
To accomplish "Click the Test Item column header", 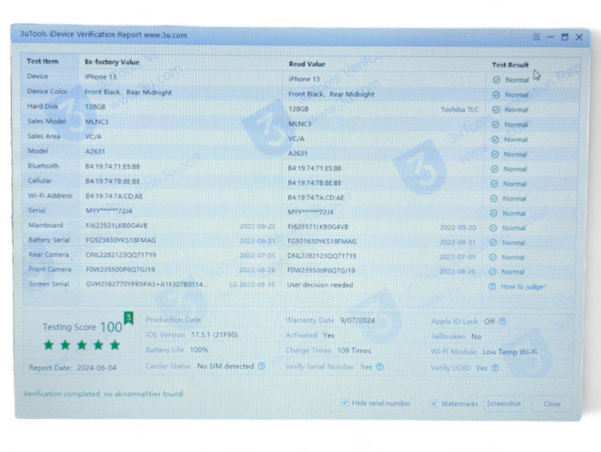I will [x=43, y=61].
